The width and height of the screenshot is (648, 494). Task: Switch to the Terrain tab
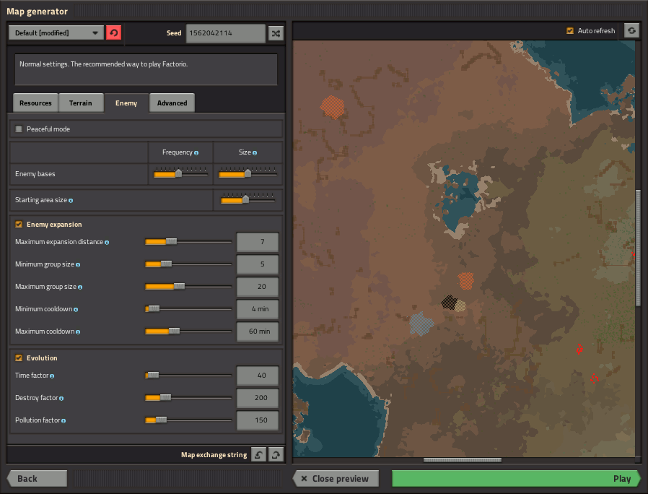pyautogui.click(x=81, y=103)
